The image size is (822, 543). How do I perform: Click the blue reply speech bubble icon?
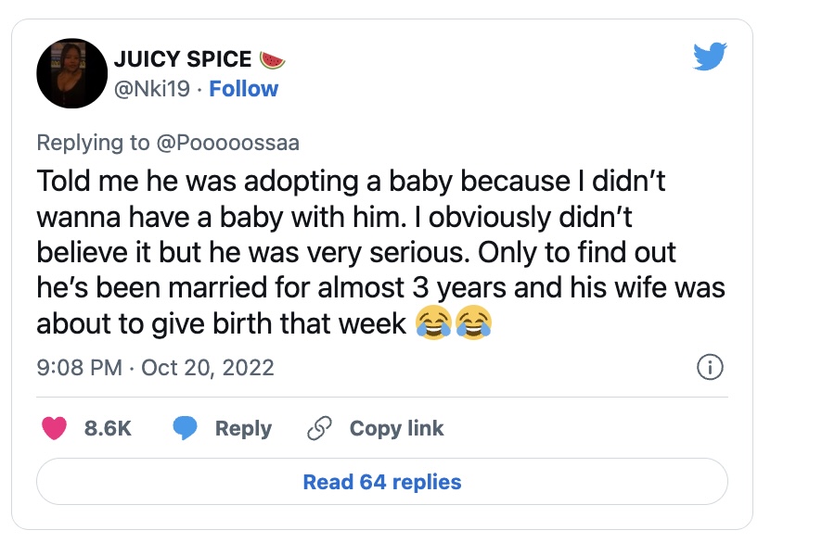(186, 428)
